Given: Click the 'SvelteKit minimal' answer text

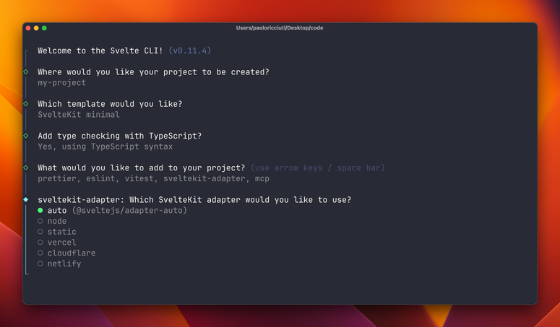Looking at the screenshot, I should coord(79,115).
